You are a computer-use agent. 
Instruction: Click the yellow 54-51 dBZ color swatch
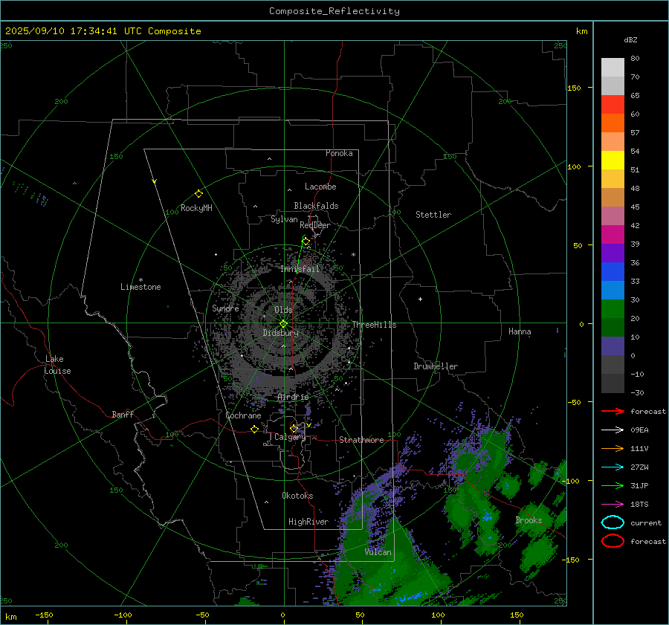click(613, 160)
